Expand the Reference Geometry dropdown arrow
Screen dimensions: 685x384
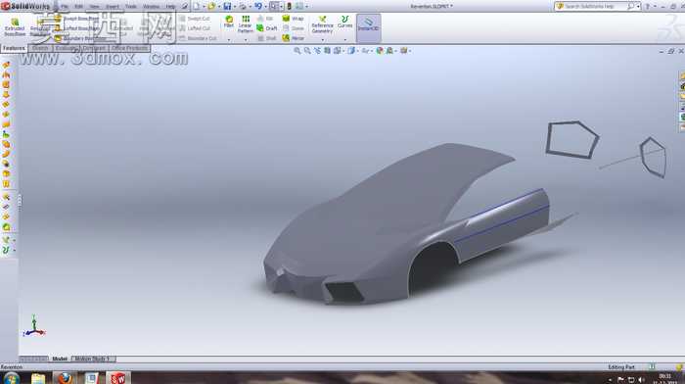(322, 40)
